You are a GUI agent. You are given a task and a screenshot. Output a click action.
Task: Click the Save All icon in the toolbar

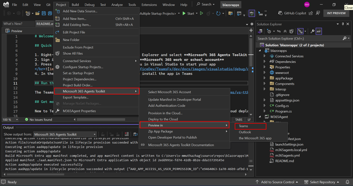[x=50, y=13]
